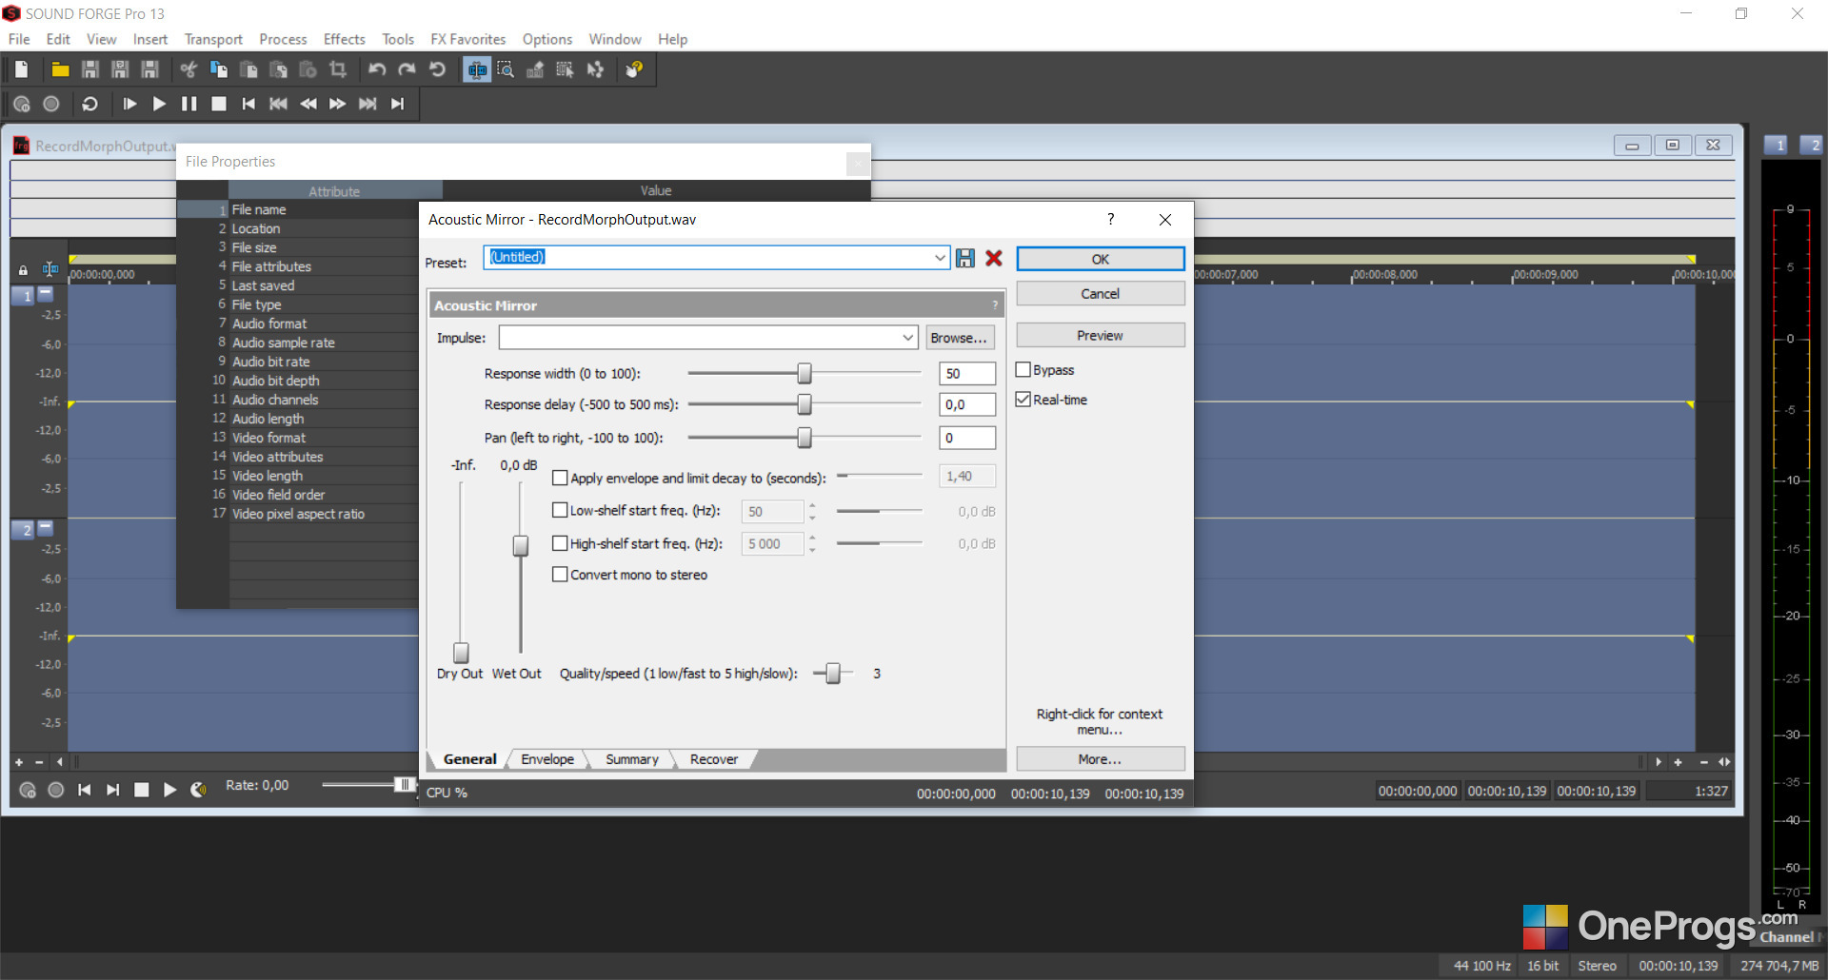Open the File menu

click(19, 39)
